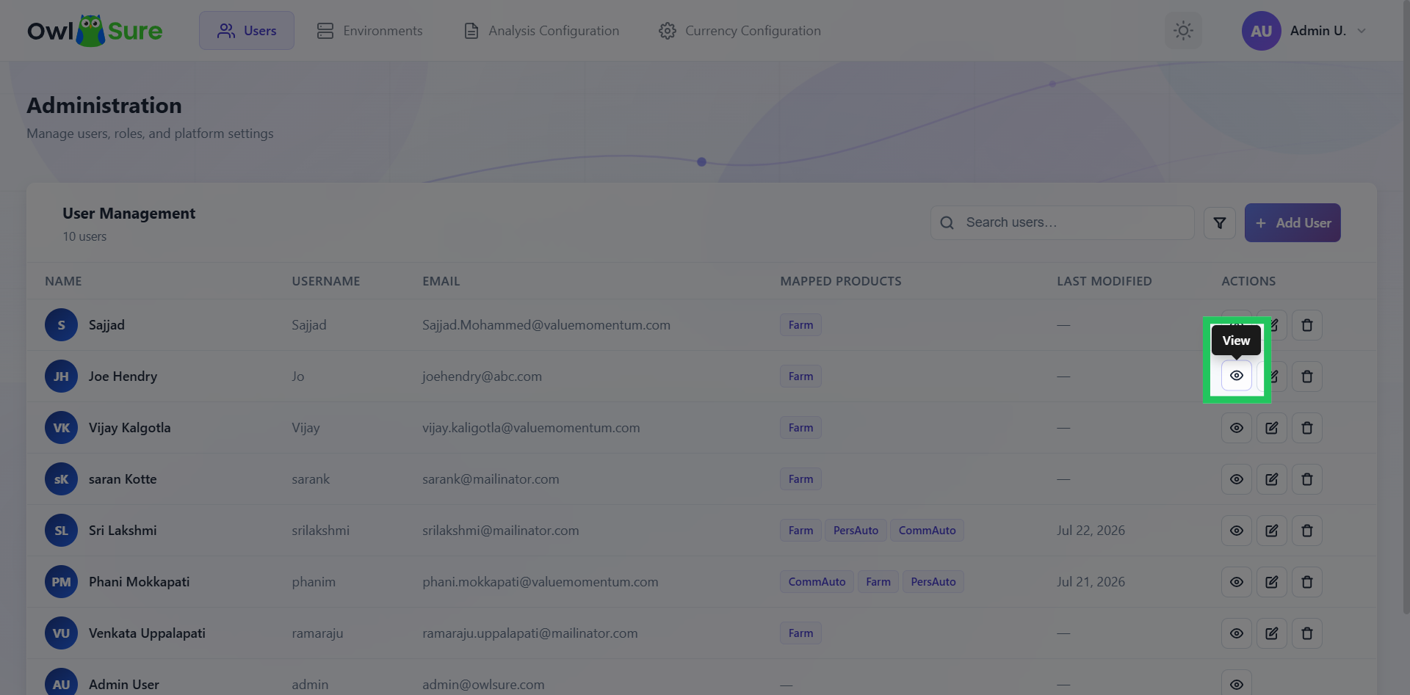Screen dimensions: 1410x695
Task: Open the Environments tab
Action: [369, 31]
